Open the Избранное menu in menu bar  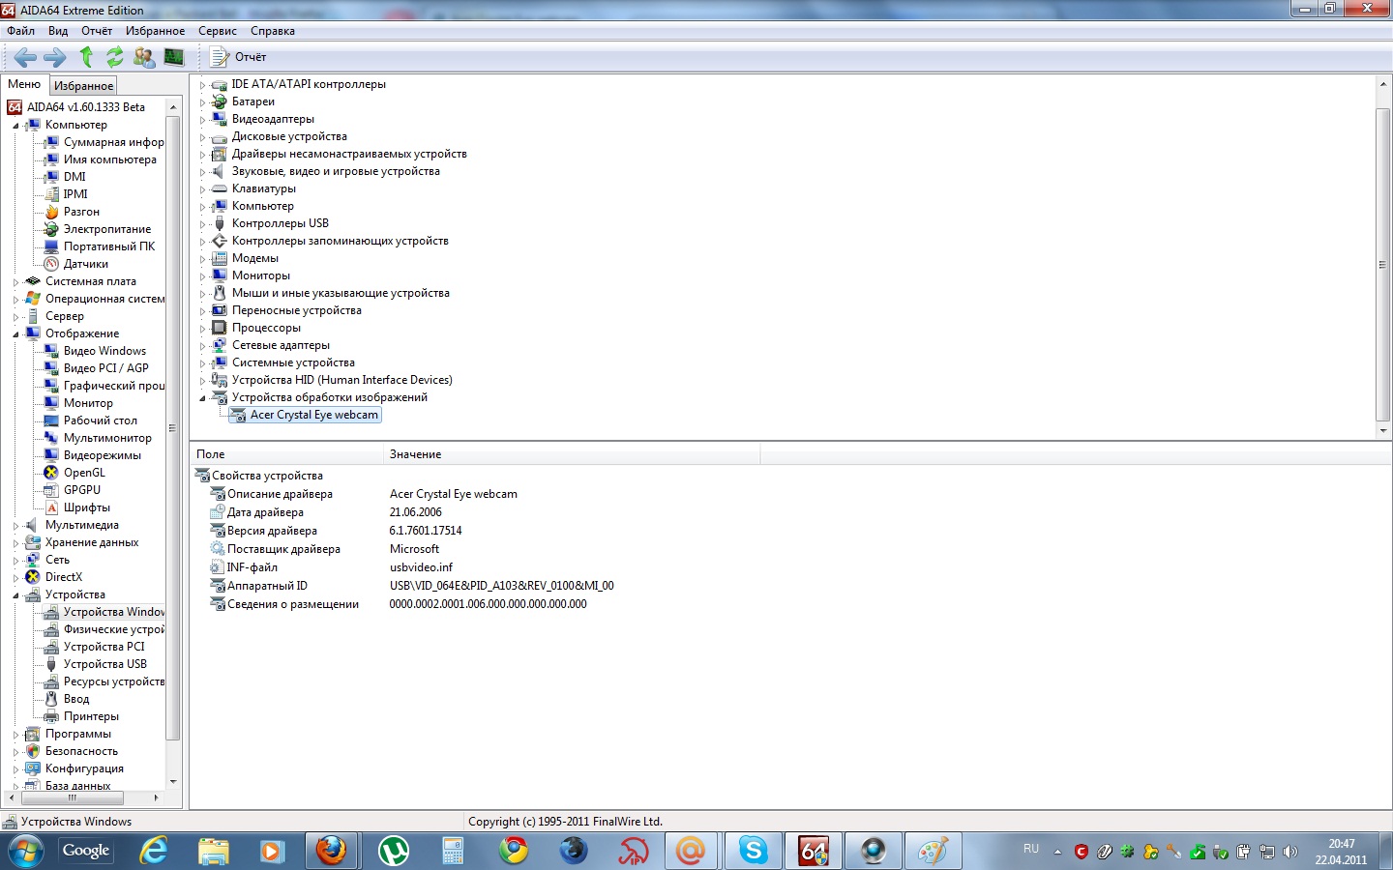155,31
